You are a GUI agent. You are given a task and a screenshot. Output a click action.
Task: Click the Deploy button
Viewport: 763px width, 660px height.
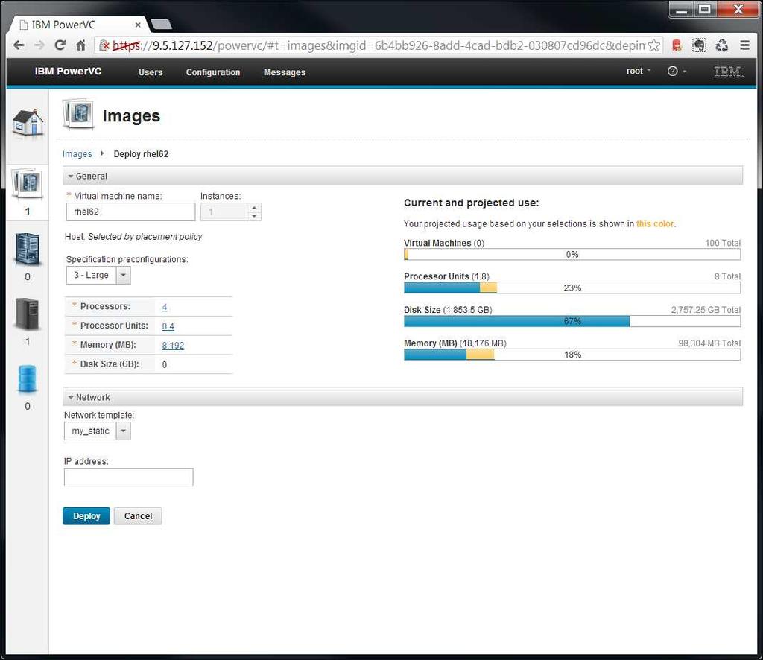pos(86,516)
